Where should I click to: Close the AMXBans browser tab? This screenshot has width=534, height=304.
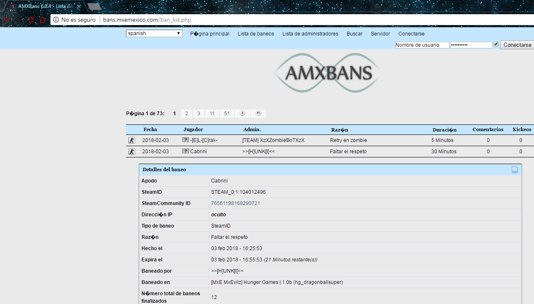click(x=79, y=6)
